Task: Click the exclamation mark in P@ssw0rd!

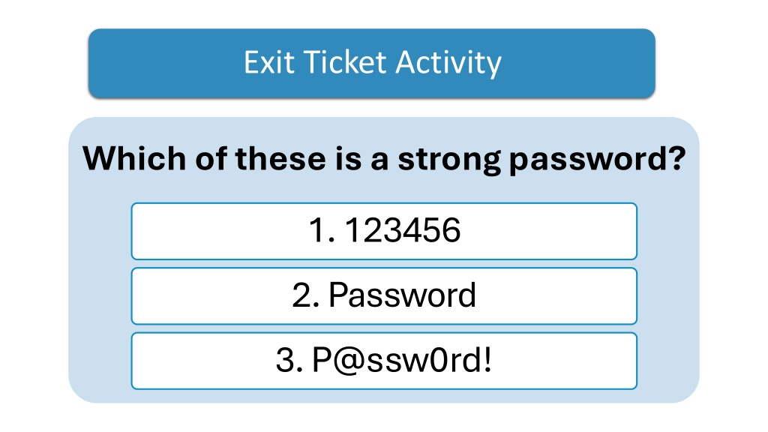Action: click(x=487, y=360)
